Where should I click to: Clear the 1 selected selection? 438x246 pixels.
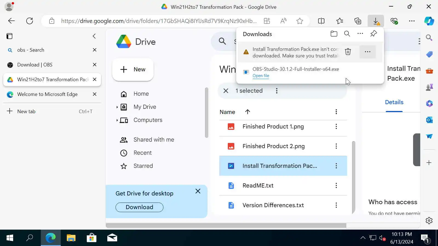click(226, 91)
